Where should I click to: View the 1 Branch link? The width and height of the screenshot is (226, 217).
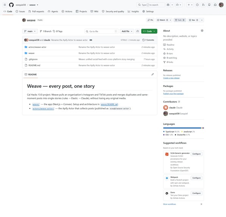click(46, 31)
